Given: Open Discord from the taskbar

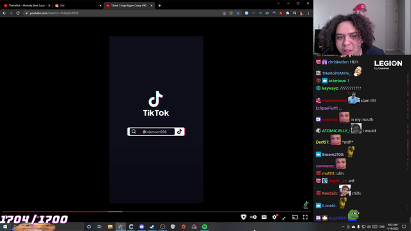Looking at the screenshot, I should [141, 227].
